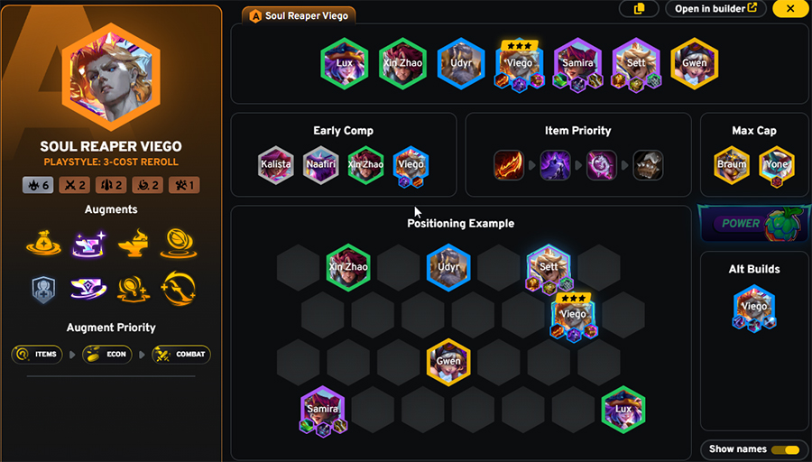This screenshot has height=462, width=812.
Task: Click the Braum champion in Max Cap
Action: click(732, 165)
